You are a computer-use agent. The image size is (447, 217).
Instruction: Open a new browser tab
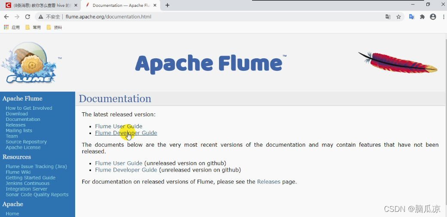[x=167, y=5]
